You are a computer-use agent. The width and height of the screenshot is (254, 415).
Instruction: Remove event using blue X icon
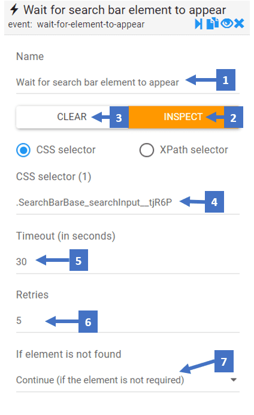(239, 23)
